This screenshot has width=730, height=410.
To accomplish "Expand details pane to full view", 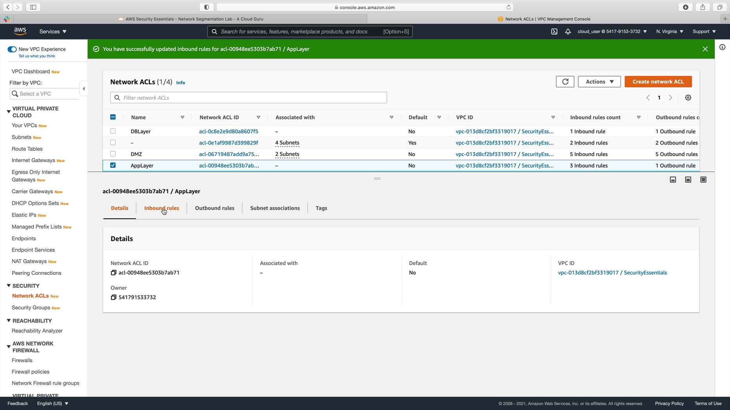I will [x=703, y=180].
